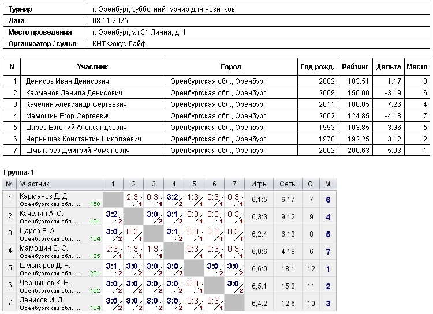
Task: Click the Город column header
Action: 231,67
